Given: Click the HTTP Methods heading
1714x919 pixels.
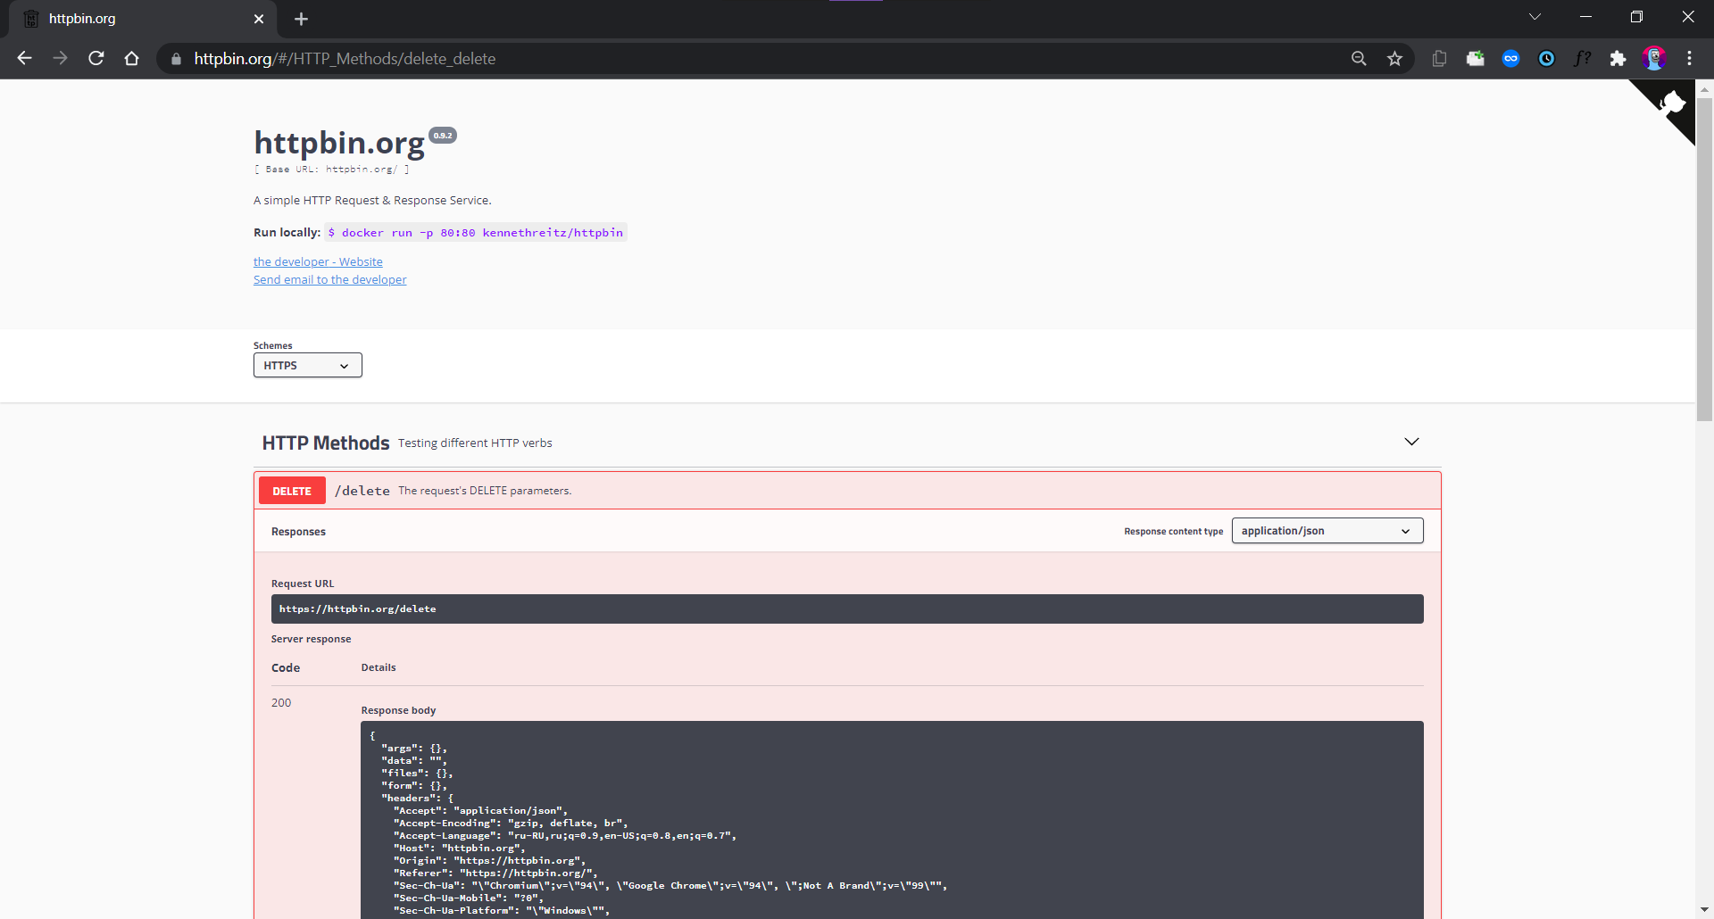Looking at the screenshot, I should coord(326,443).
